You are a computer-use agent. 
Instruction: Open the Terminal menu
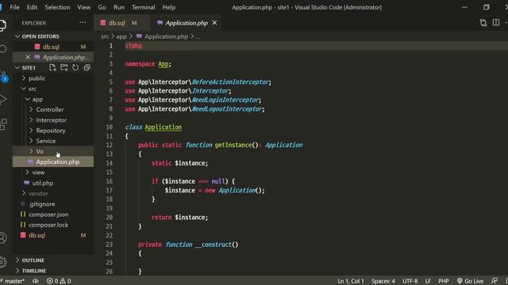143,7
